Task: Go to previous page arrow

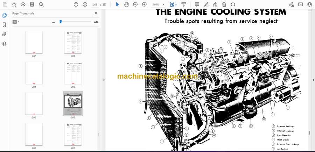Action: [76, 5]
